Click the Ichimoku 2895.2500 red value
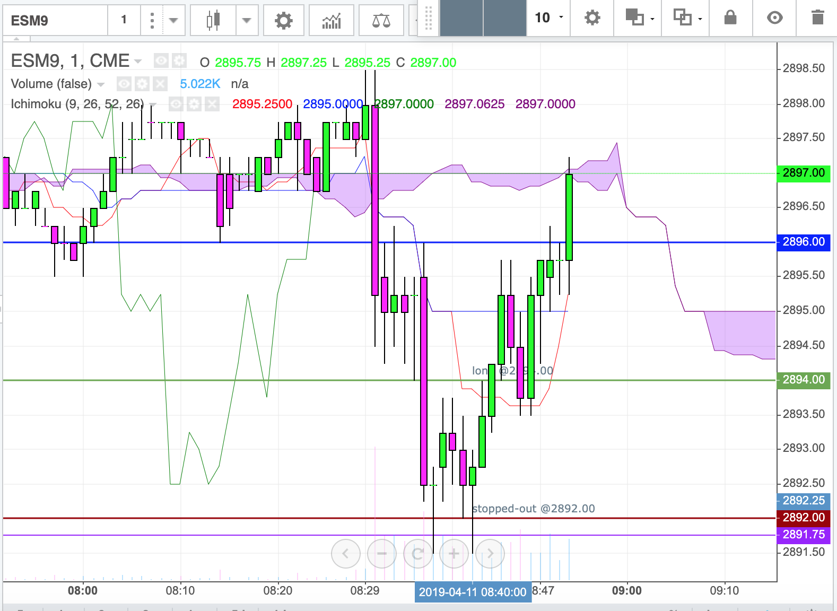Viewport: 837px width, 611px height. [x=262, y=104]
